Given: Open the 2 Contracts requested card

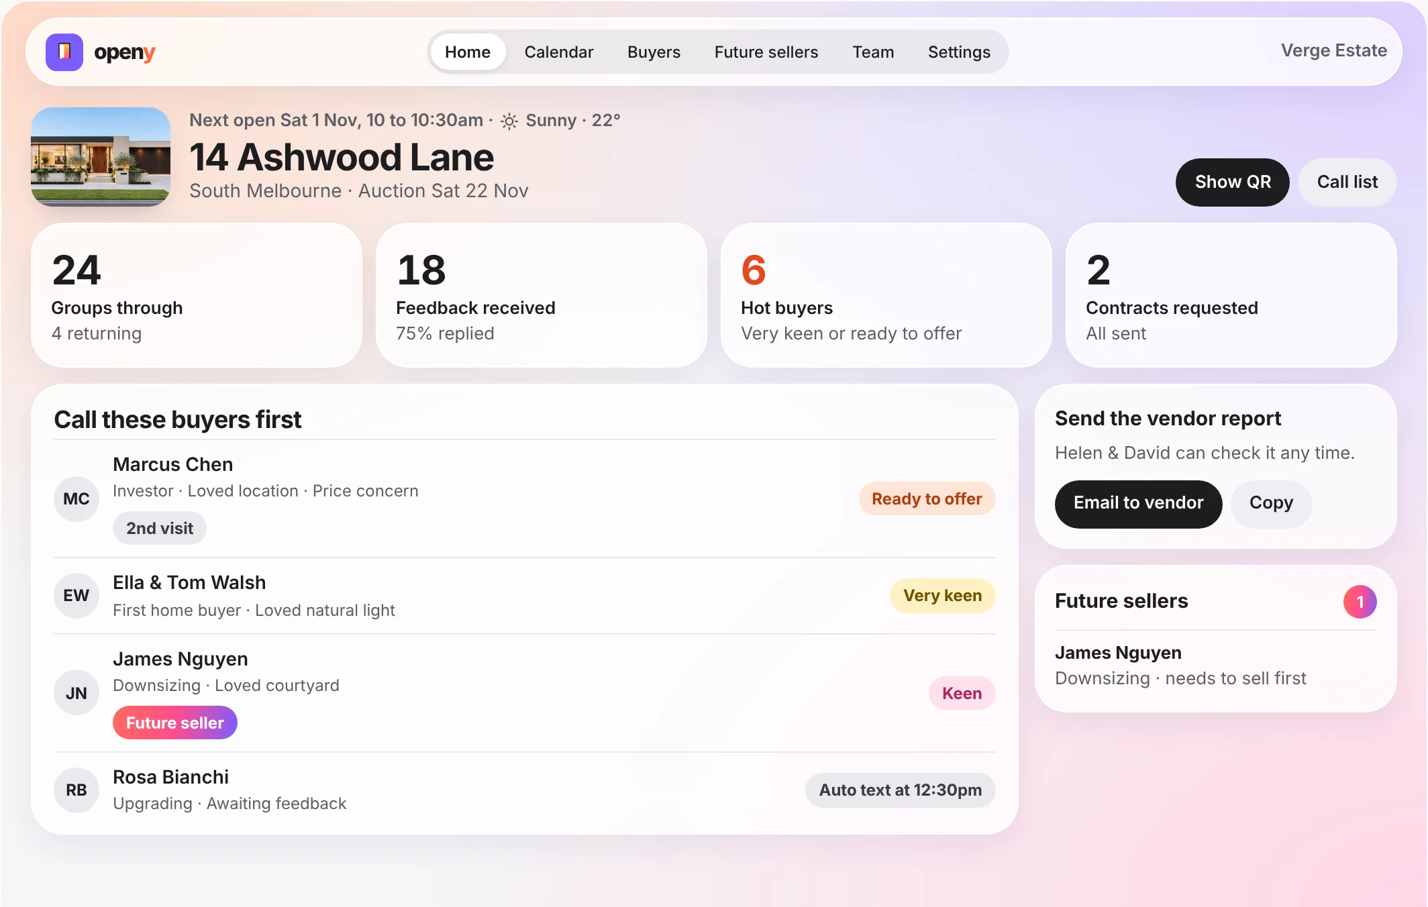Looking at the screenshot, I should pos(1231,295).
